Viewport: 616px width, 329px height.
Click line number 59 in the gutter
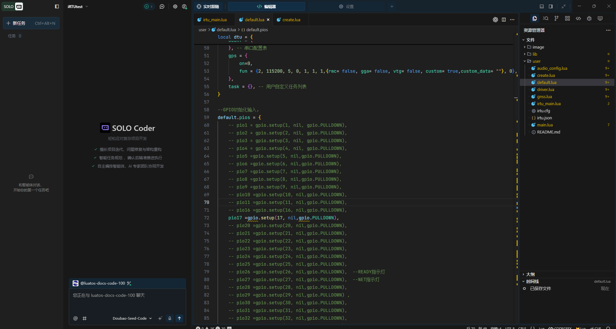click(x=206, y=117)
